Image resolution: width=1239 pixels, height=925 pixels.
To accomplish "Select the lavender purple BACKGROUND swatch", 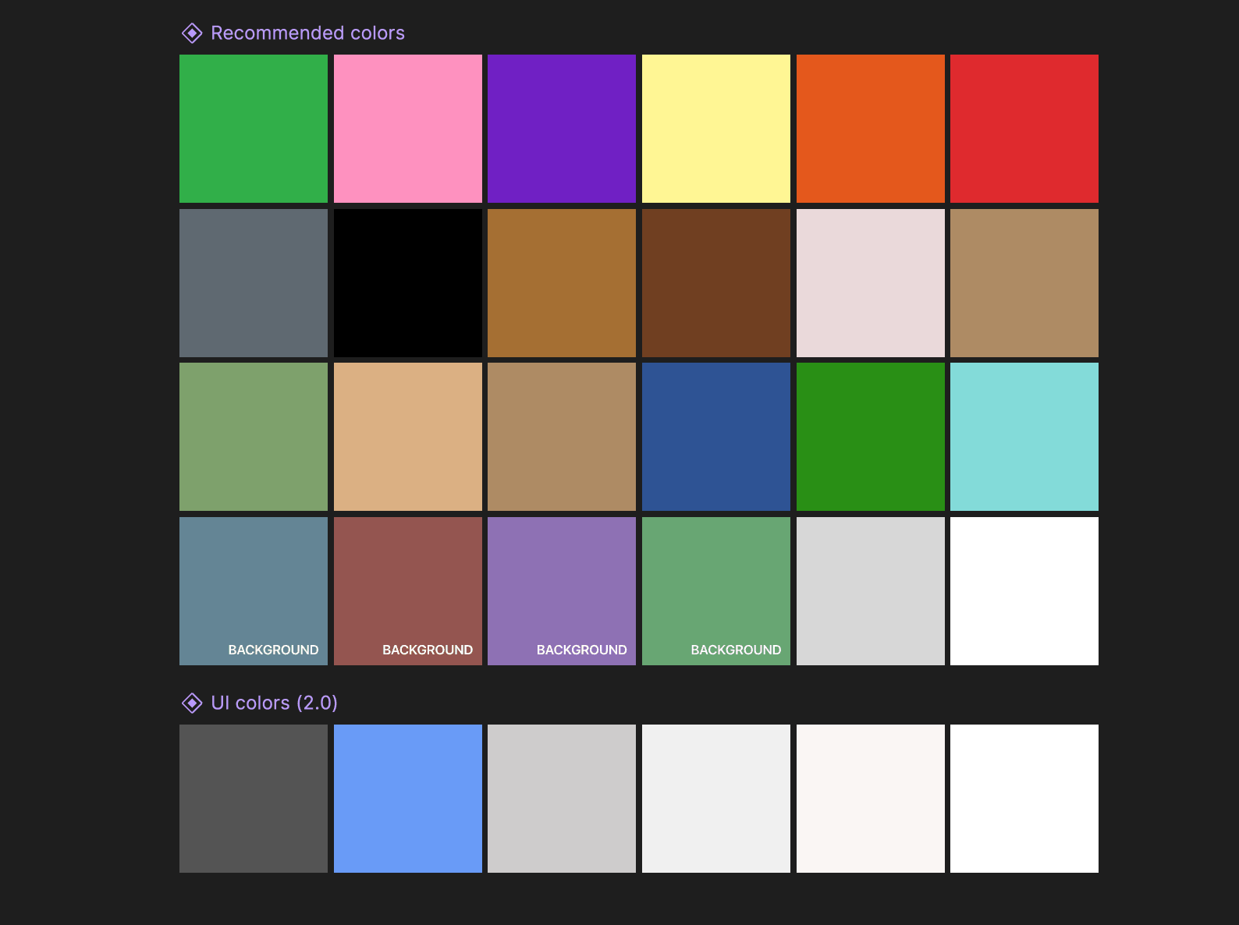I will click(x=562, y=590).
